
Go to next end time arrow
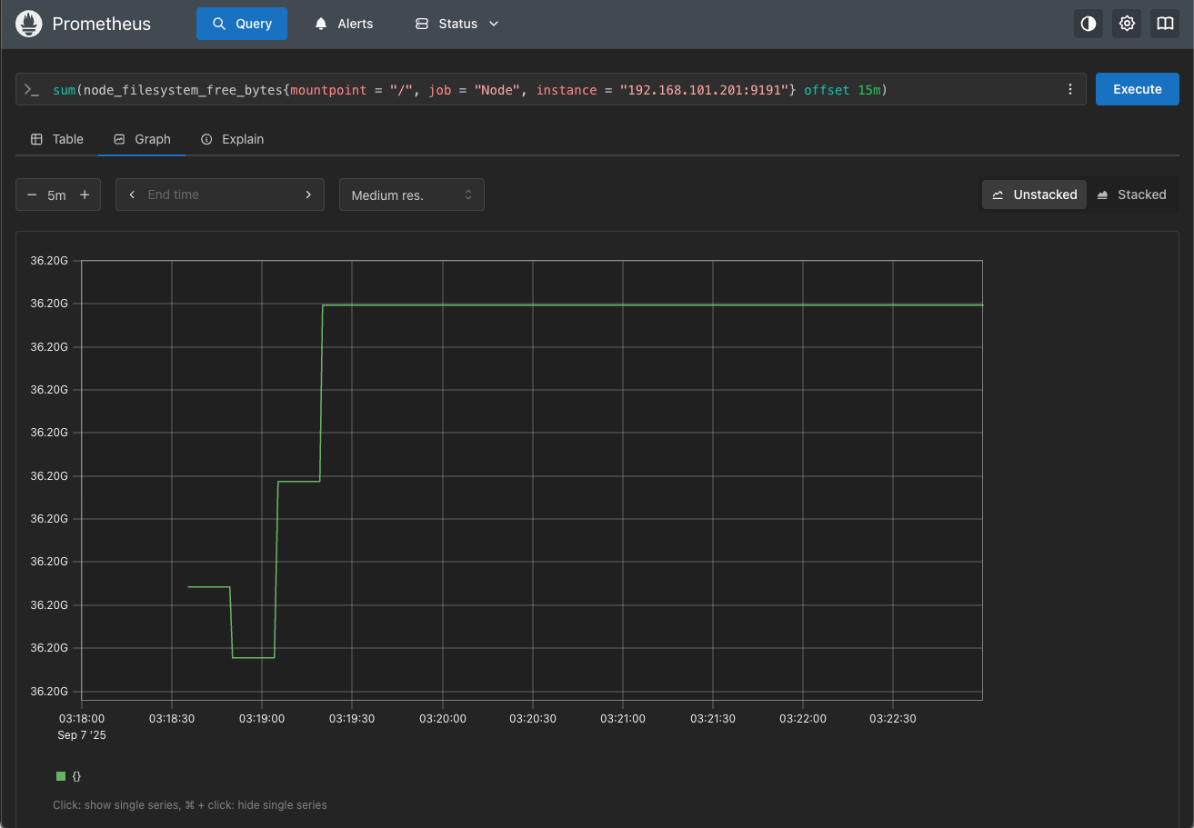tap(308, 195)
